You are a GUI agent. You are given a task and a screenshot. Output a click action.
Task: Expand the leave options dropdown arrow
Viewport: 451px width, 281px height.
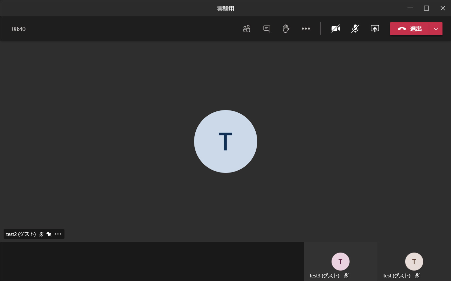tap(436, 29)
